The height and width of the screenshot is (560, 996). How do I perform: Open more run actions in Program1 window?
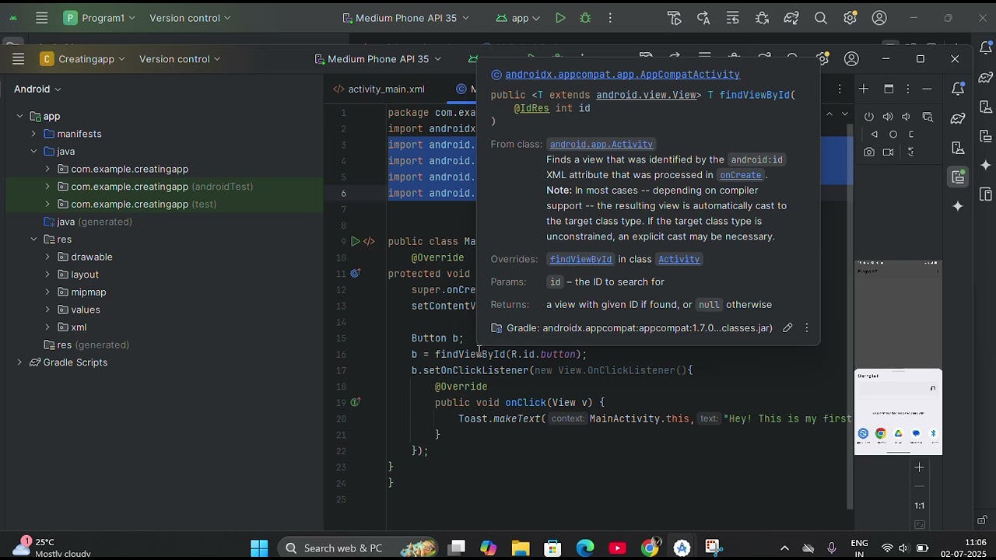point(610,18)
